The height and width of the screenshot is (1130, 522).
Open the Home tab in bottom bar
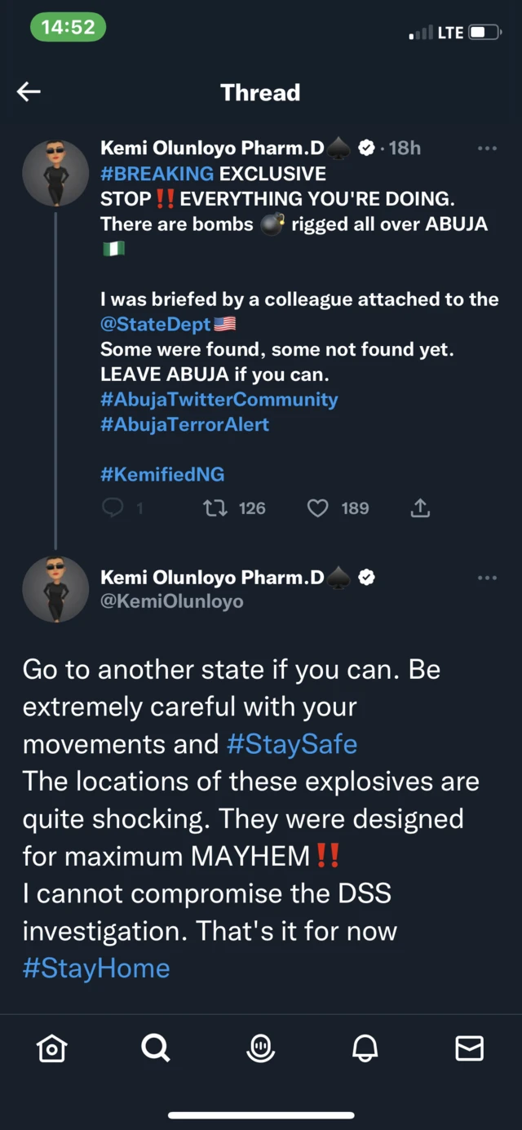51,1048
